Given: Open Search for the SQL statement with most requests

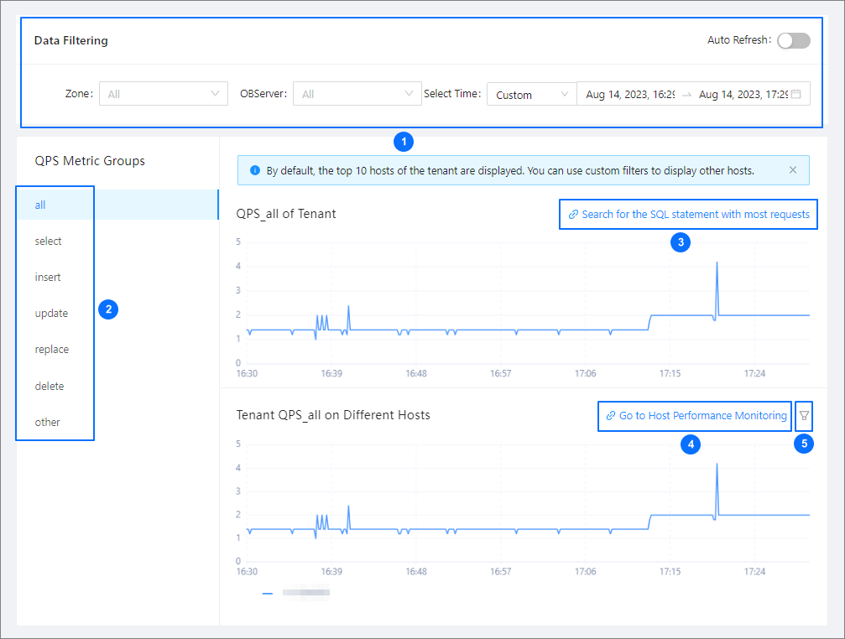Looking at the screenshot, I should tap(695, 215).
